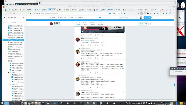Click the Twitter extension icon in toolbar
186x105 pixels.
click(157, 13)
